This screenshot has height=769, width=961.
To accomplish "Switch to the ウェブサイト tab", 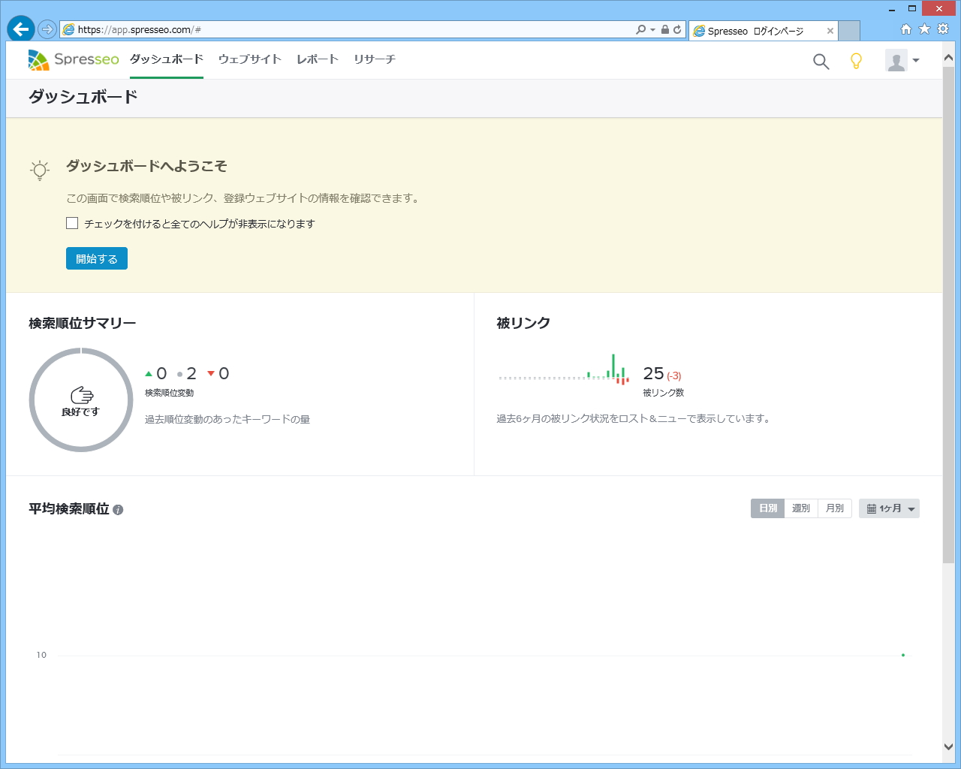I will click(x=249, y=59).
